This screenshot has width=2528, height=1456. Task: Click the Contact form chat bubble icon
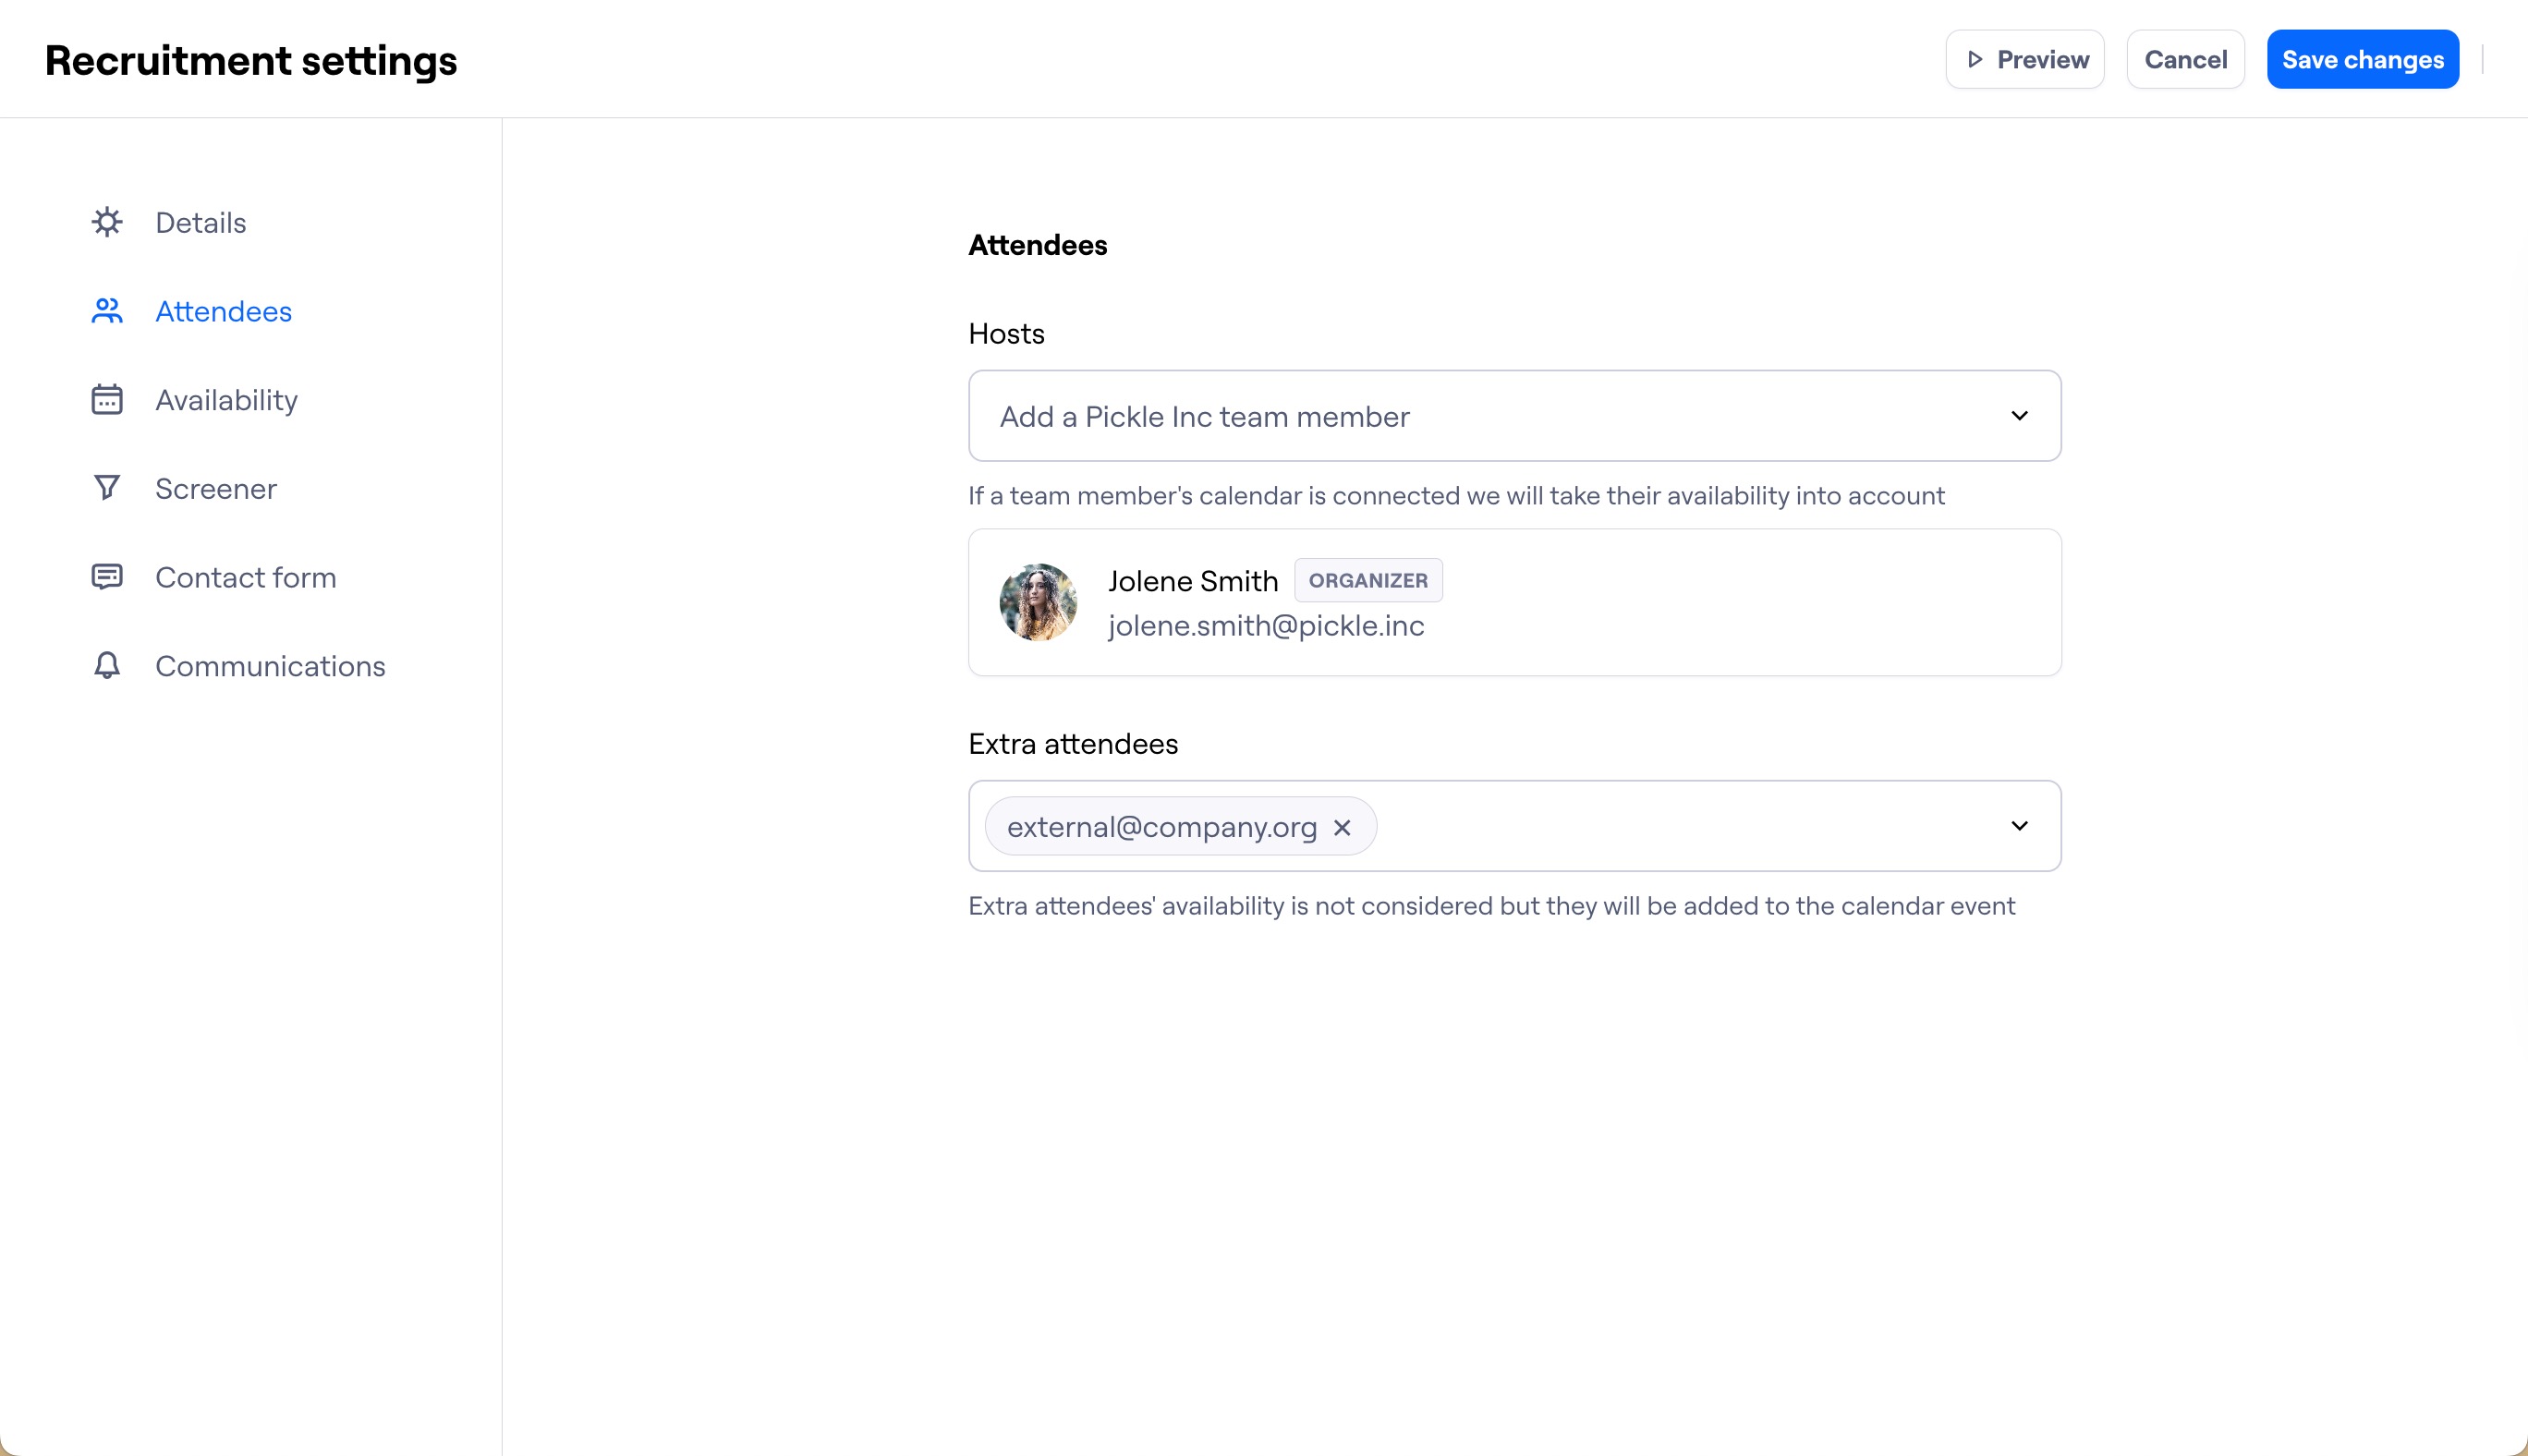coord(107,577)
